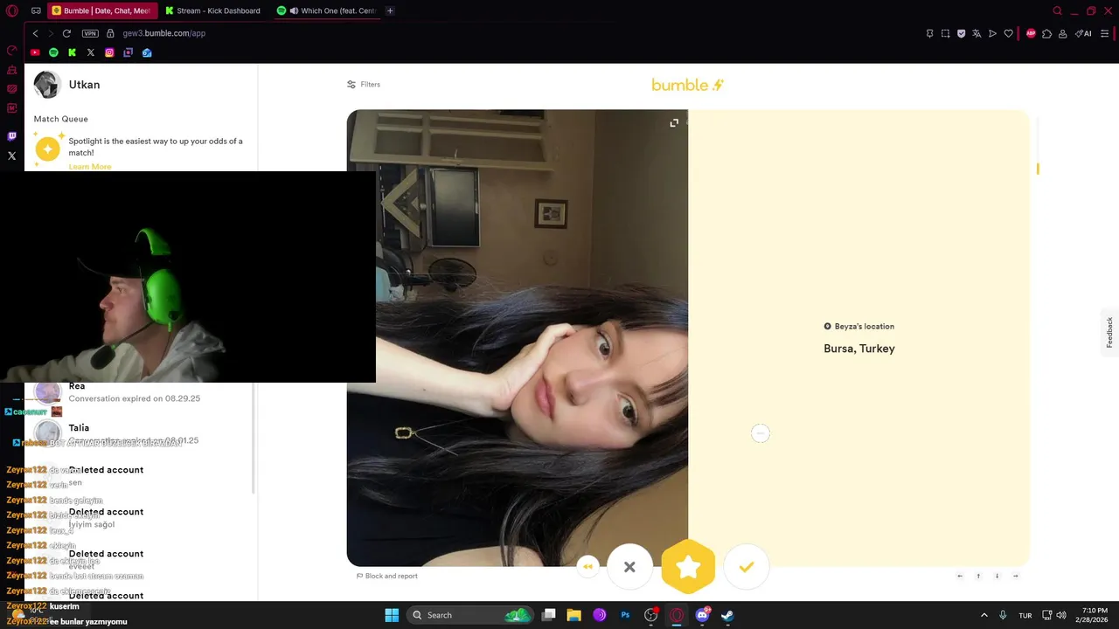Click the left arrow key hint
The width and height of the screenshot is (1119, 629).
(x=960, y=576)
